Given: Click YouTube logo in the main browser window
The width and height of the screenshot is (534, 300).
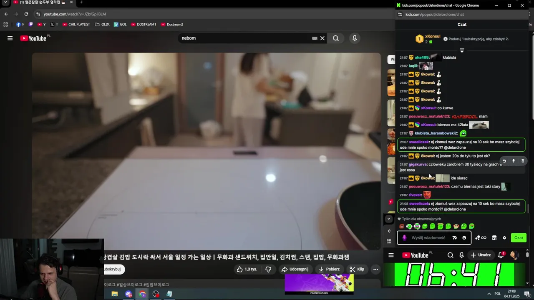Looking at the screenshot, I should coord(33,38).
